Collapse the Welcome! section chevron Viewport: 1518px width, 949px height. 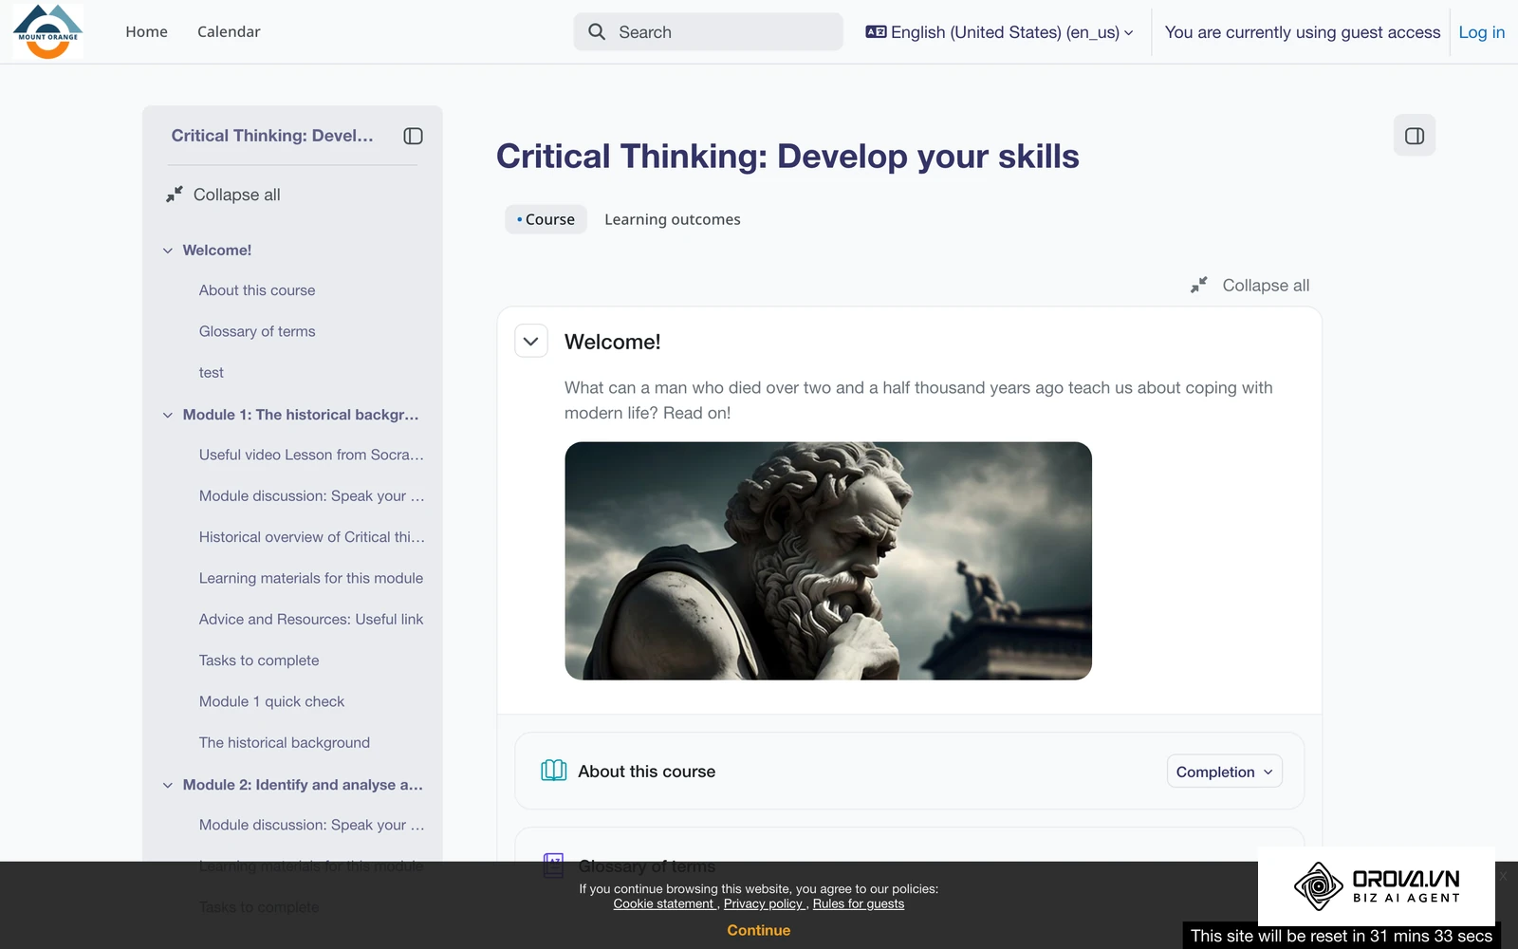(x=531, y=342)
